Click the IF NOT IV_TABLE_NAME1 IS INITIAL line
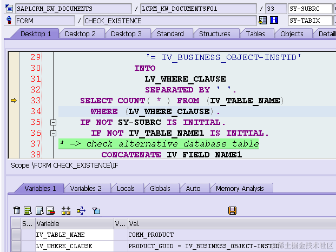The image size is (336, 252). [x=180, y=133]
